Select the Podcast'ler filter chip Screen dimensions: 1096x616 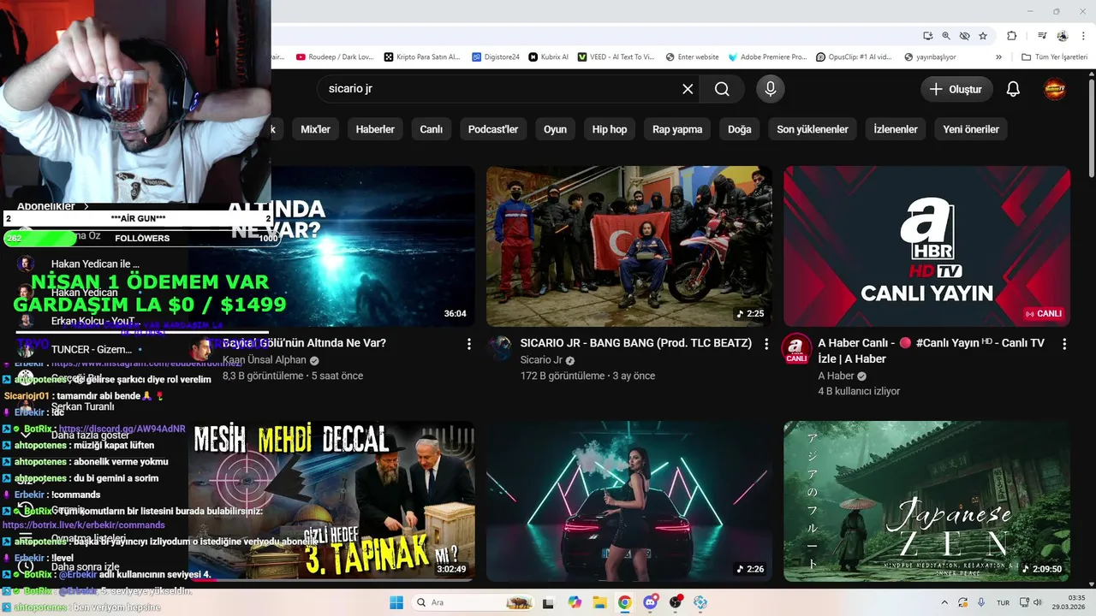tap(493, 129)
